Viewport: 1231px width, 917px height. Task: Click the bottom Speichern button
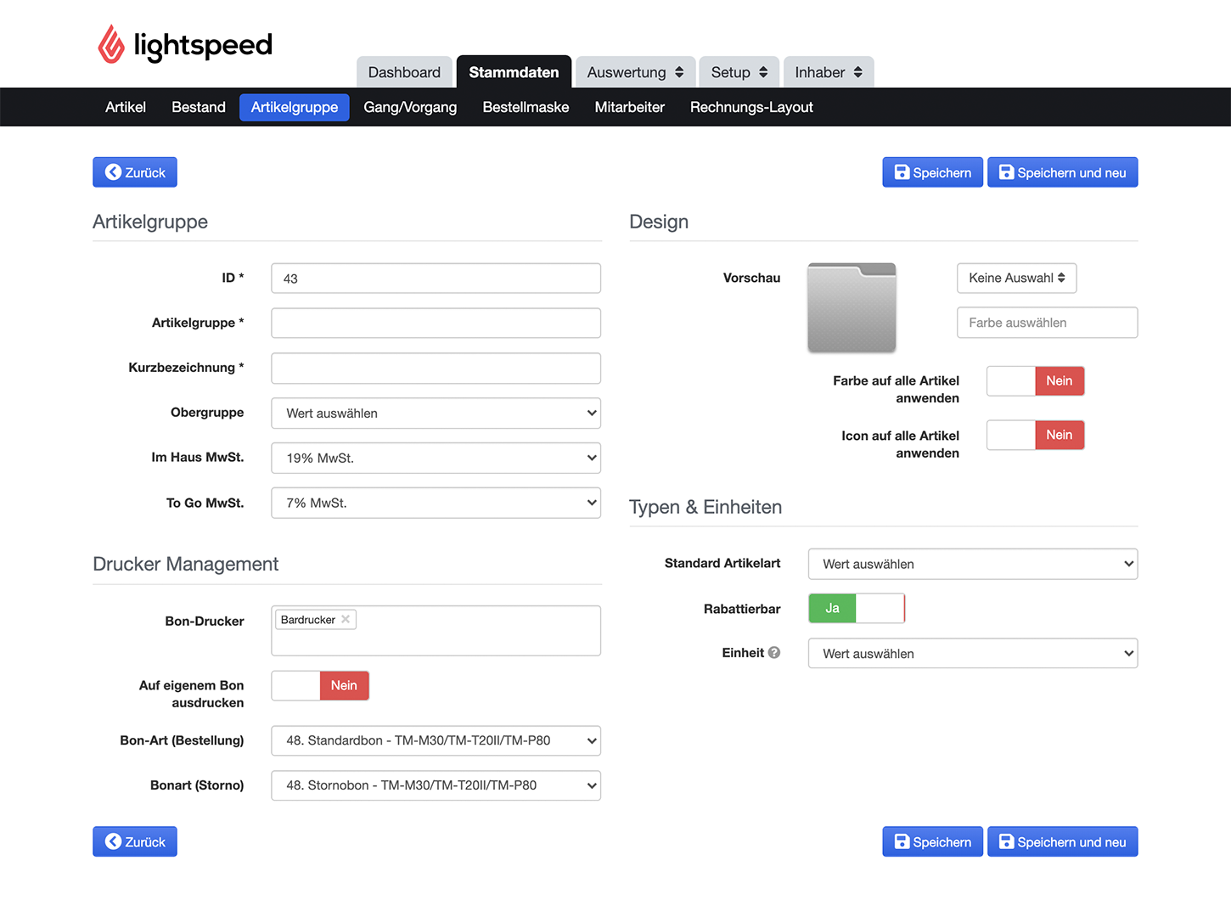coord(932,842)
